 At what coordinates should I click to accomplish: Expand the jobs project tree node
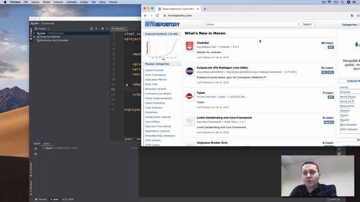(34, 33)
